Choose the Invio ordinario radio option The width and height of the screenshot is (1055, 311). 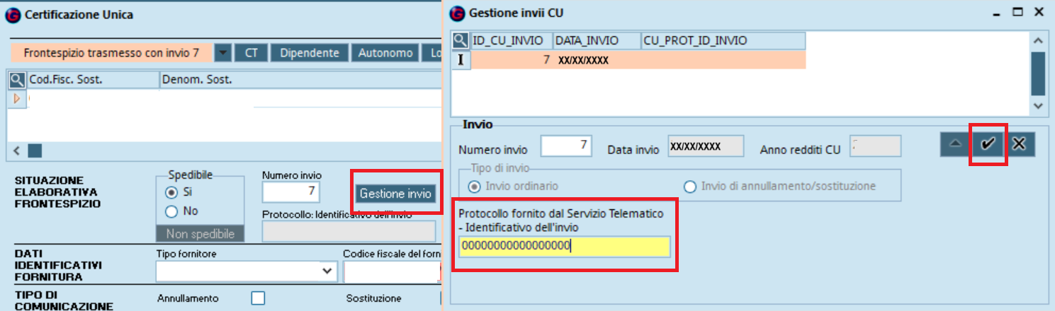(474, 186)
